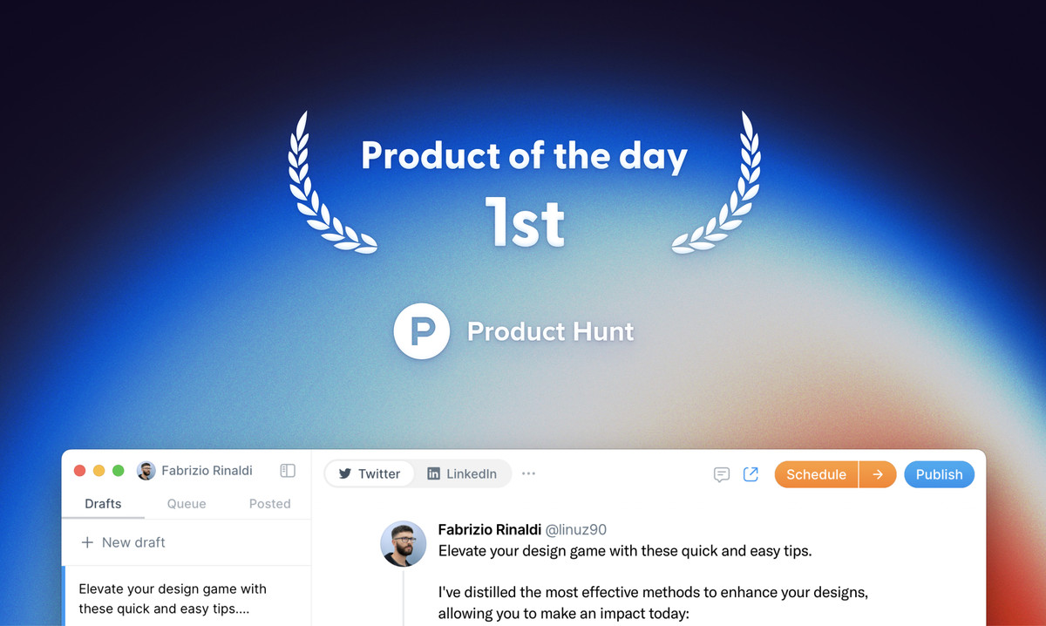
Task: Create a New draft
Action: (x=123, y=542)
